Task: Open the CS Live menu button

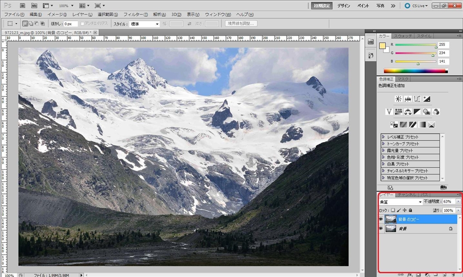Action: tap(416, 5)
